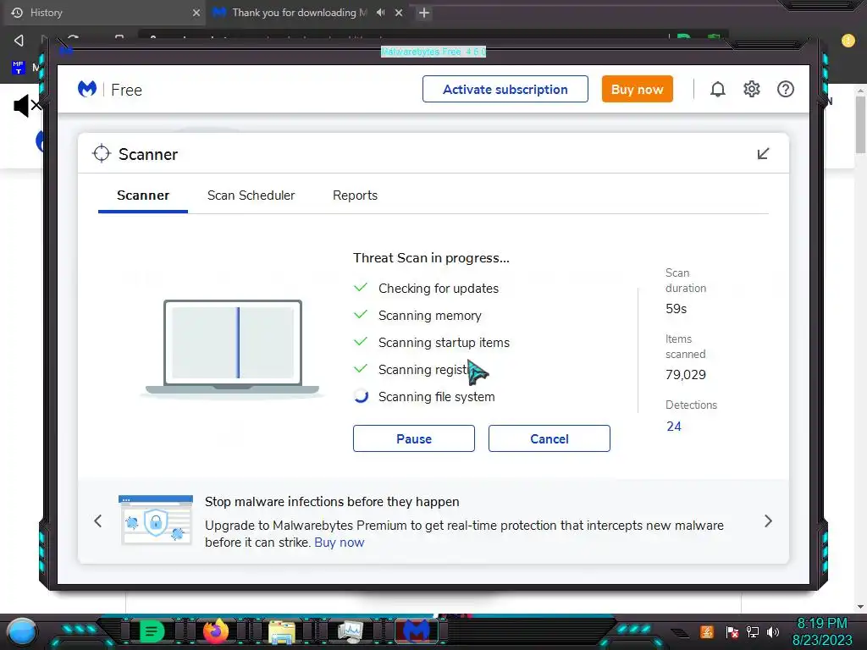
Task: Click Activate subscription button
Action: pos(505,89)
